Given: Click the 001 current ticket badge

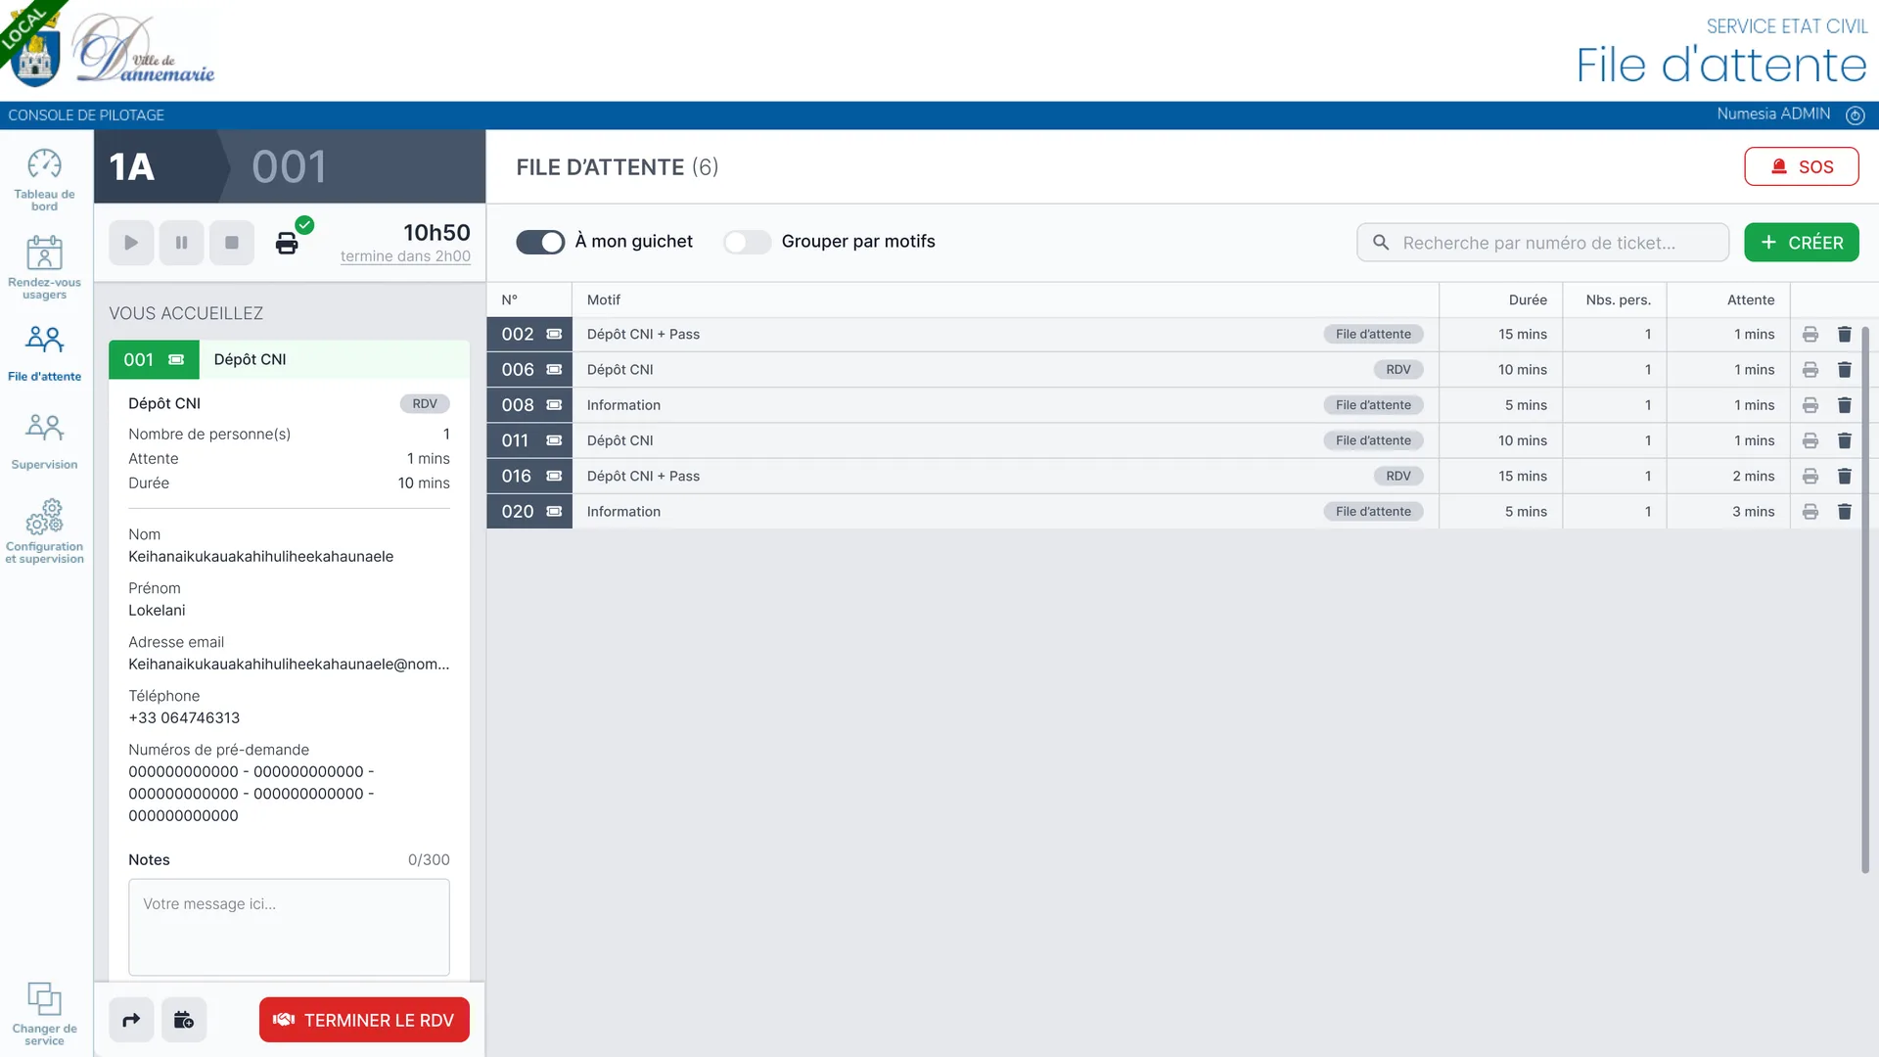Looking at the screenshot, I should tap(154, 360).
